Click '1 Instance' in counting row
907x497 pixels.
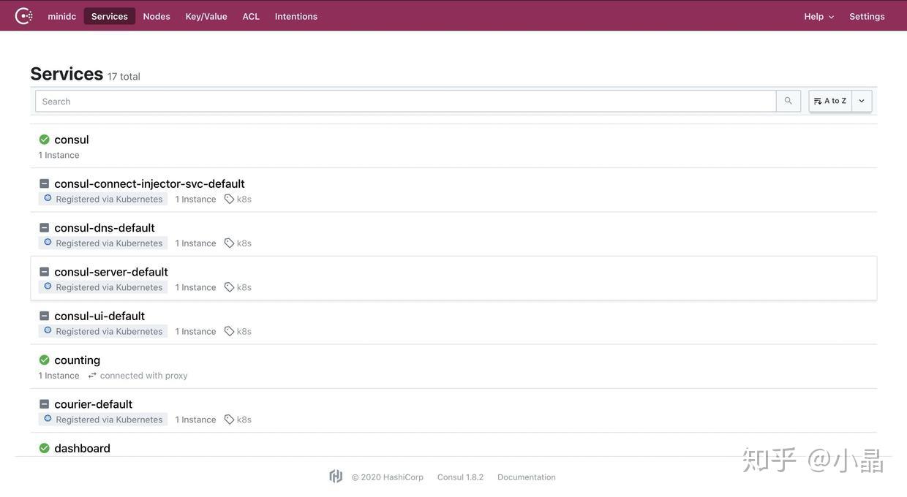point(59,376)
